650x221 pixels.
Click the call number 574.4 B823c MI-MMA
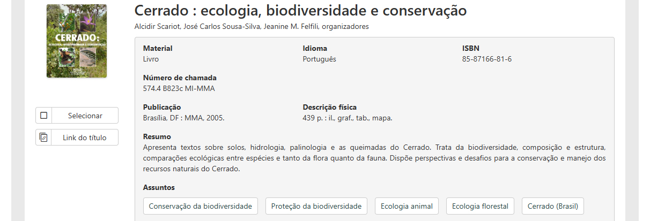[179, 88]
